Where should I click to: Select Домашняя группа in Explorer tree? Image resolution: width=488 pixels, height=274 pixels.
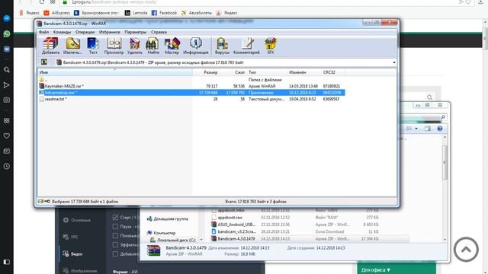pyautogui.click(x=168, y=219)
